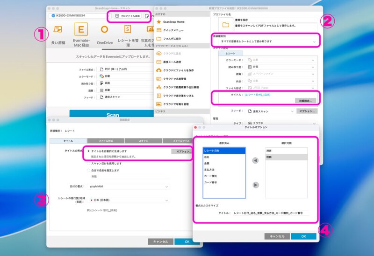Select ScanSnap Home star template
The width and height of the screenshot is (374, 256).
pyautogui.click(x=177, y=22)
